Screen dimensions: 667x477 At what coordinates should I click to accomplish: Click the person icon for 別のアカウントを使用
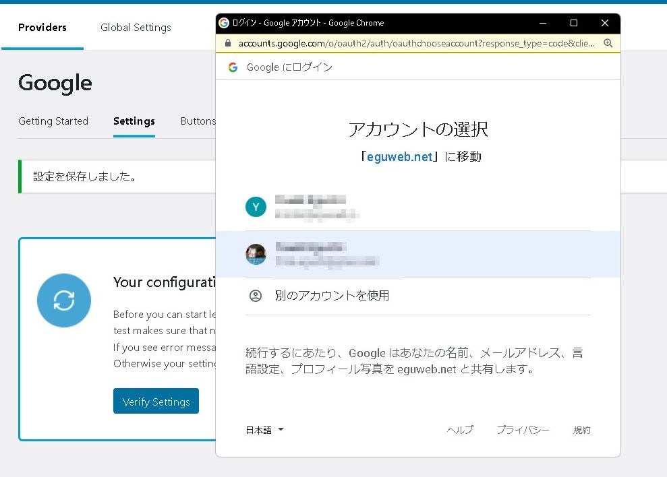click(x=256, y=296)
